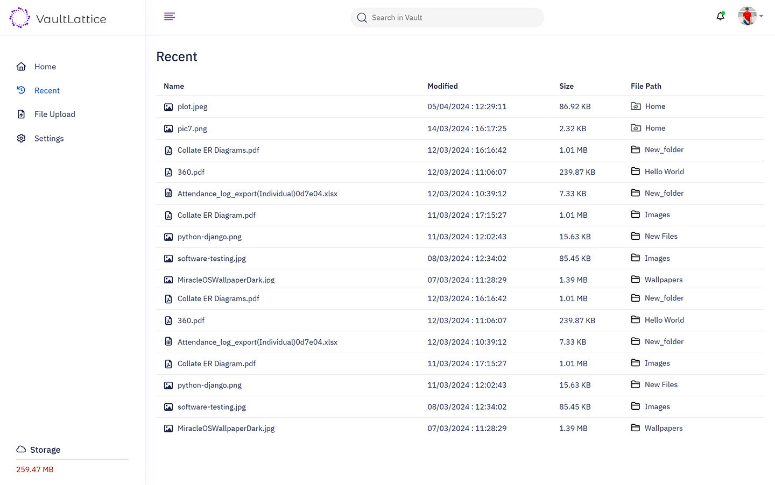Image resolution: width=775 pixels, height=485 pixels.
Task: Open the notifications bell
Action: tap(720, 17)
